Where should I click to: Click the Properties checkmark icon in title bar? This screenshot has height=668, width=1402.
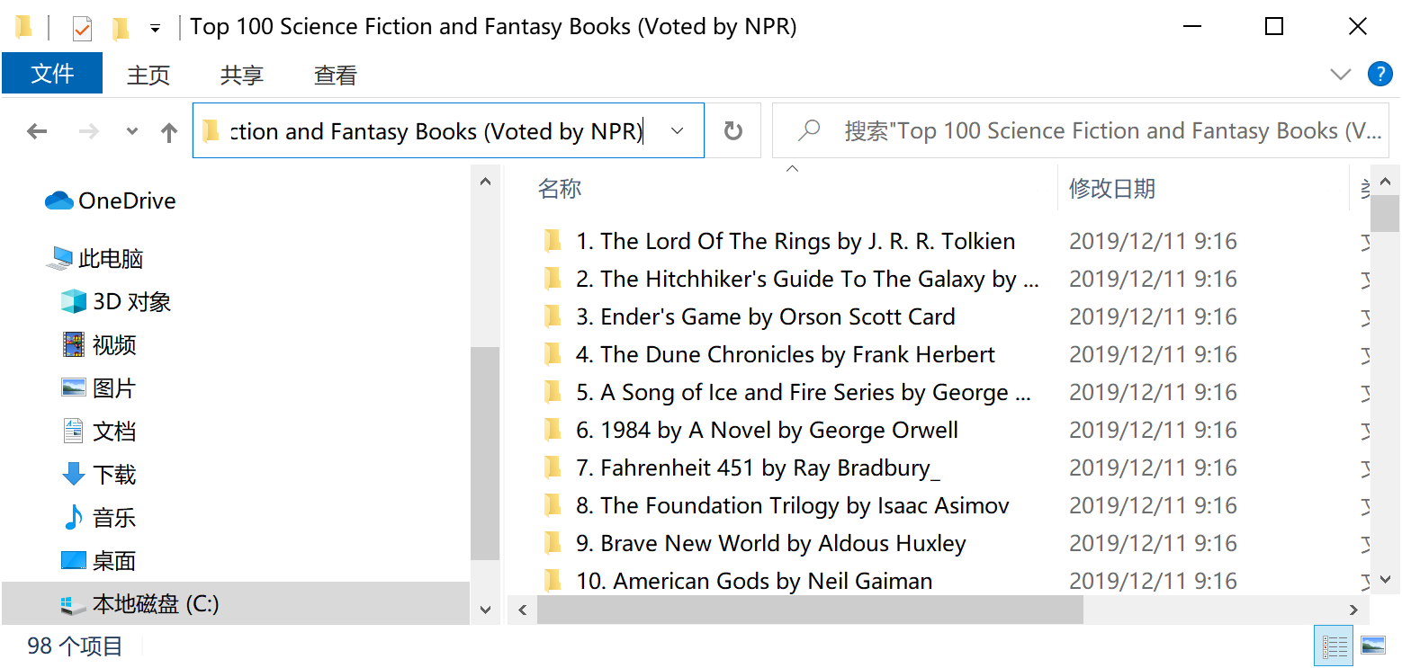(82, 29)
